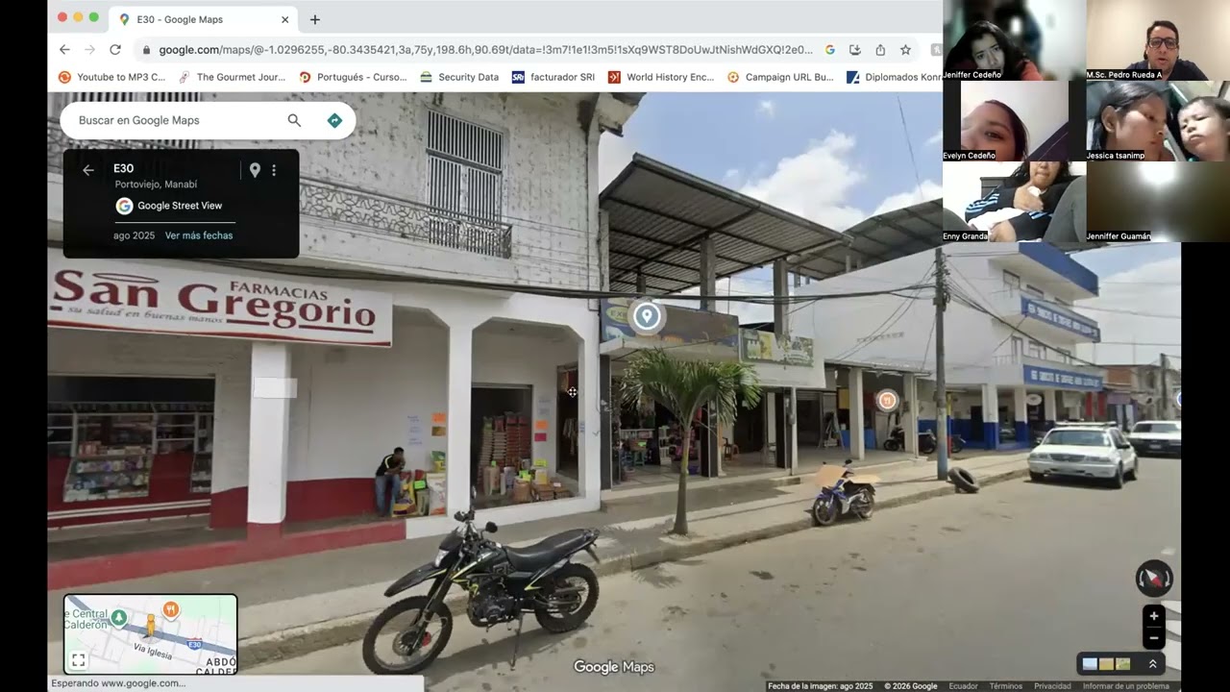
Task: Click Jenniffer Guamán's video tile
Action: [1158, 202]
